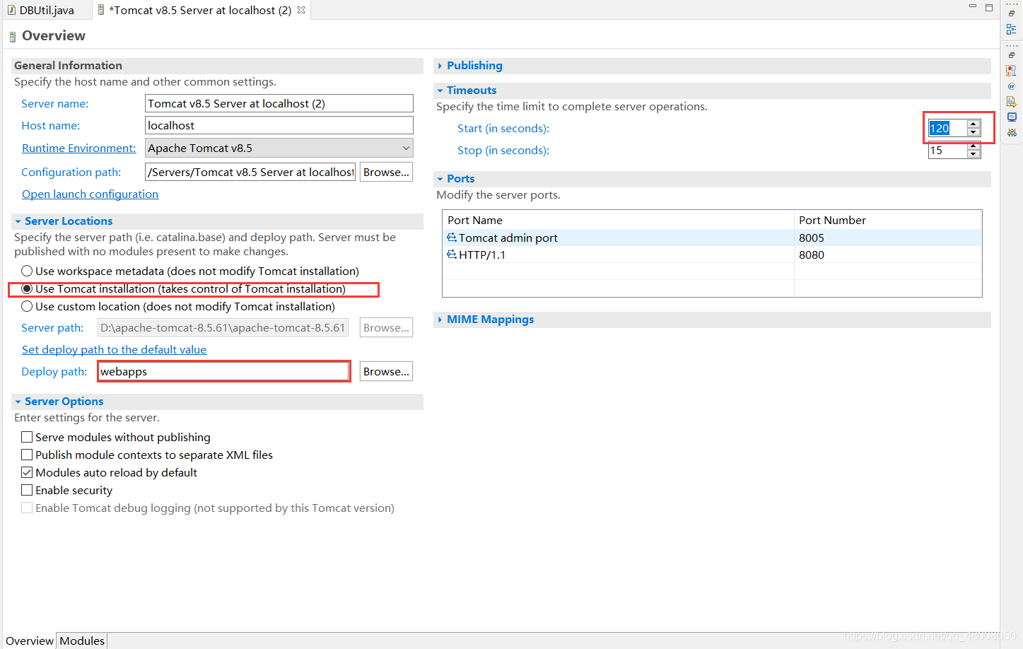1023x649 pixels.
Task: Toggle the Enable security checkbox
Action: tap(27, 490)
